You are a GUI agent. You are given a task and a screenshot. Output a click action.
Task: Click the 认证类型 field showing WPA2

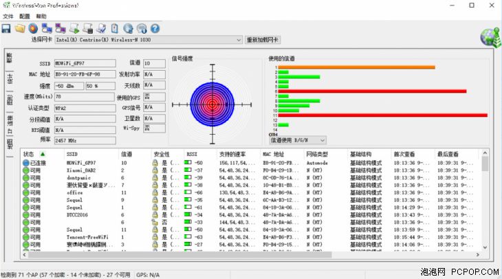tap(85, 108)
